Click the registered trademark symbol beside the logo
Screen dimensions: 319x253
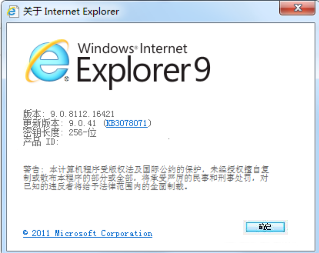[x=67, y=79]
